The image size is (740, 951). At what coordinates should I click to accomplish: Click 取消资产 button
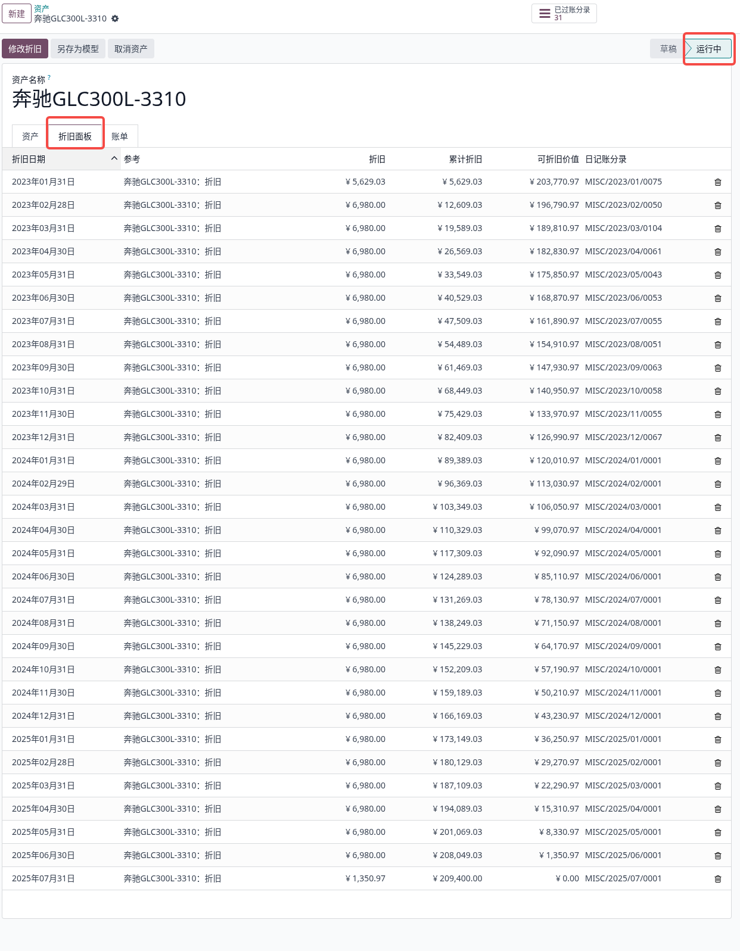click(x=131, y=49)
